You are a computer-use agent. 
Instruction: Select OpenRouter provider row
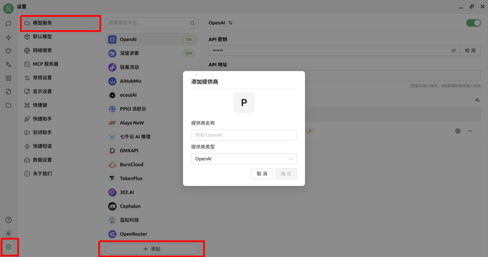point(151,234)
